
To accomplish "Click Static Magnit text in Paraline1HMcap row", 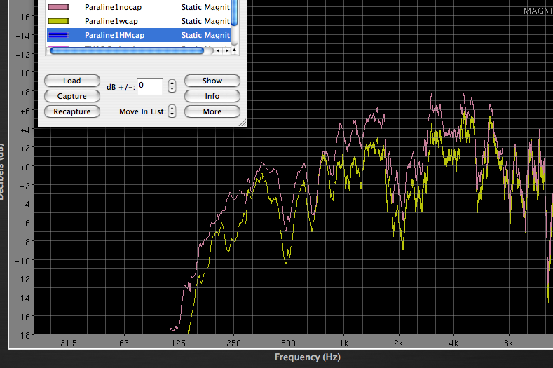I will pos(205,35).
